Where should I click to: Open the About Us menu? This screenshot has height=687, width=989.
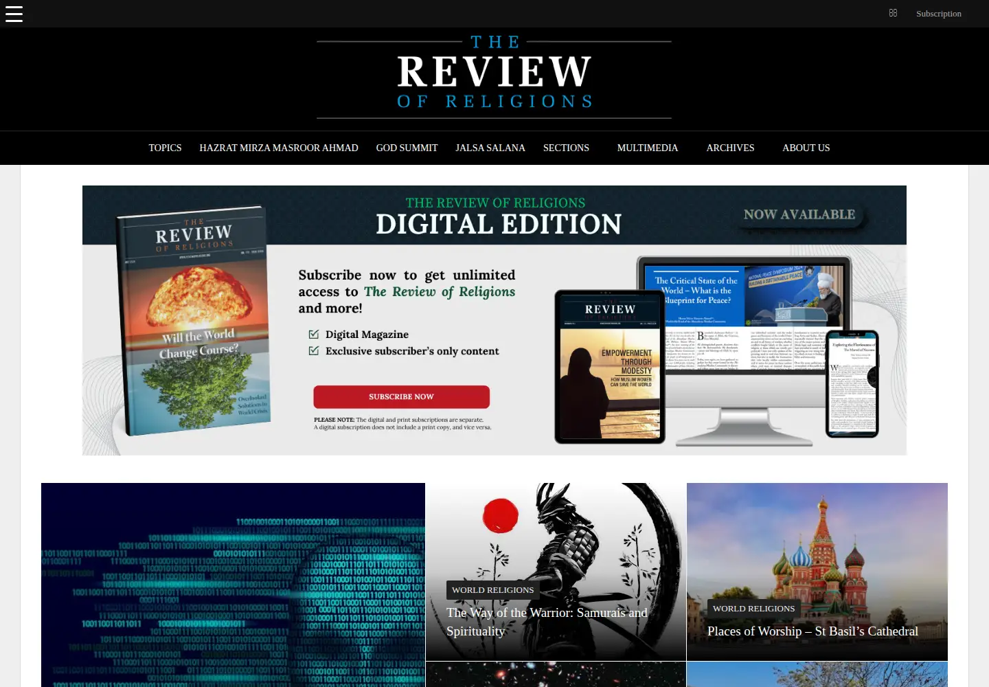coord(806,148)
